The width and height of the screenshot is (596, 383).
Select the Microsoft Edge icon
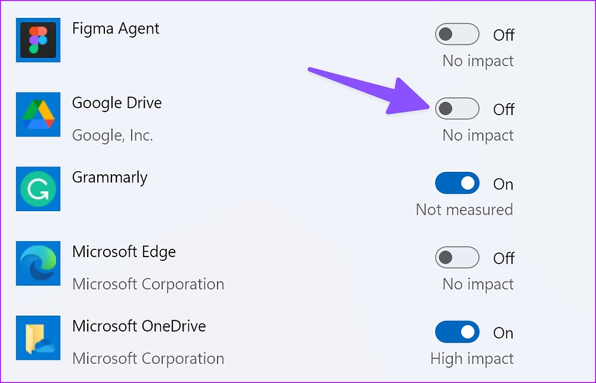click(38, 263)
